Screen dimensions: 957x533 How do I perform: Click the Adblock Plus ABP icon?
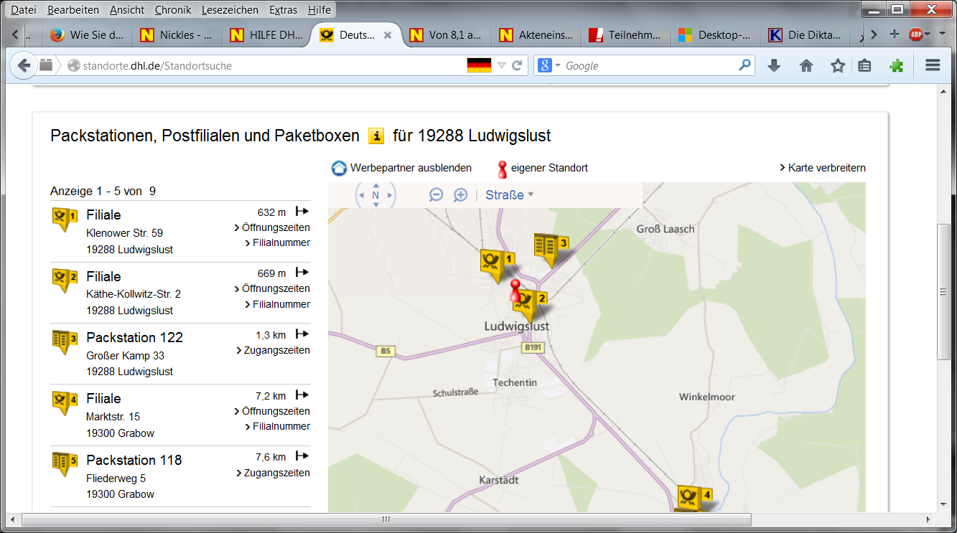tap(915, 34)
